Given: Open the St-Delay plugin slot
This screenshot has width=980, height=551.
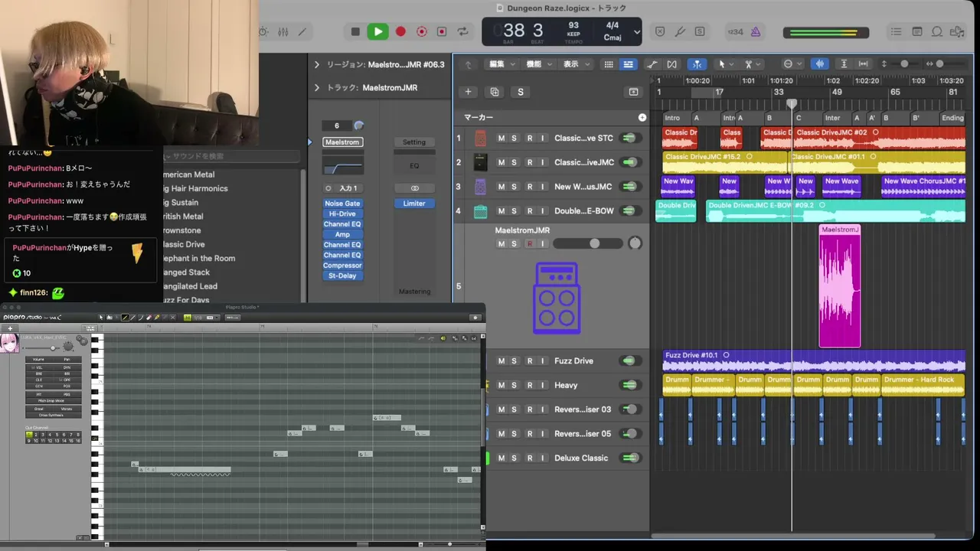Looking at the screenshot, I should (342, 275).
